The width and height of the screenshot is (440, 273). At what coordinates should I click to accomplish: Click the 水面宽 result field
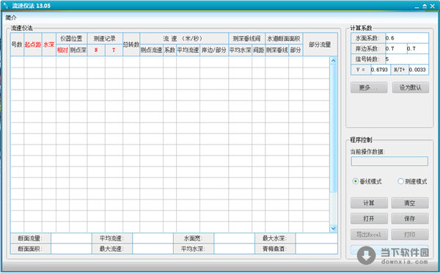click(x=235, y=239)
